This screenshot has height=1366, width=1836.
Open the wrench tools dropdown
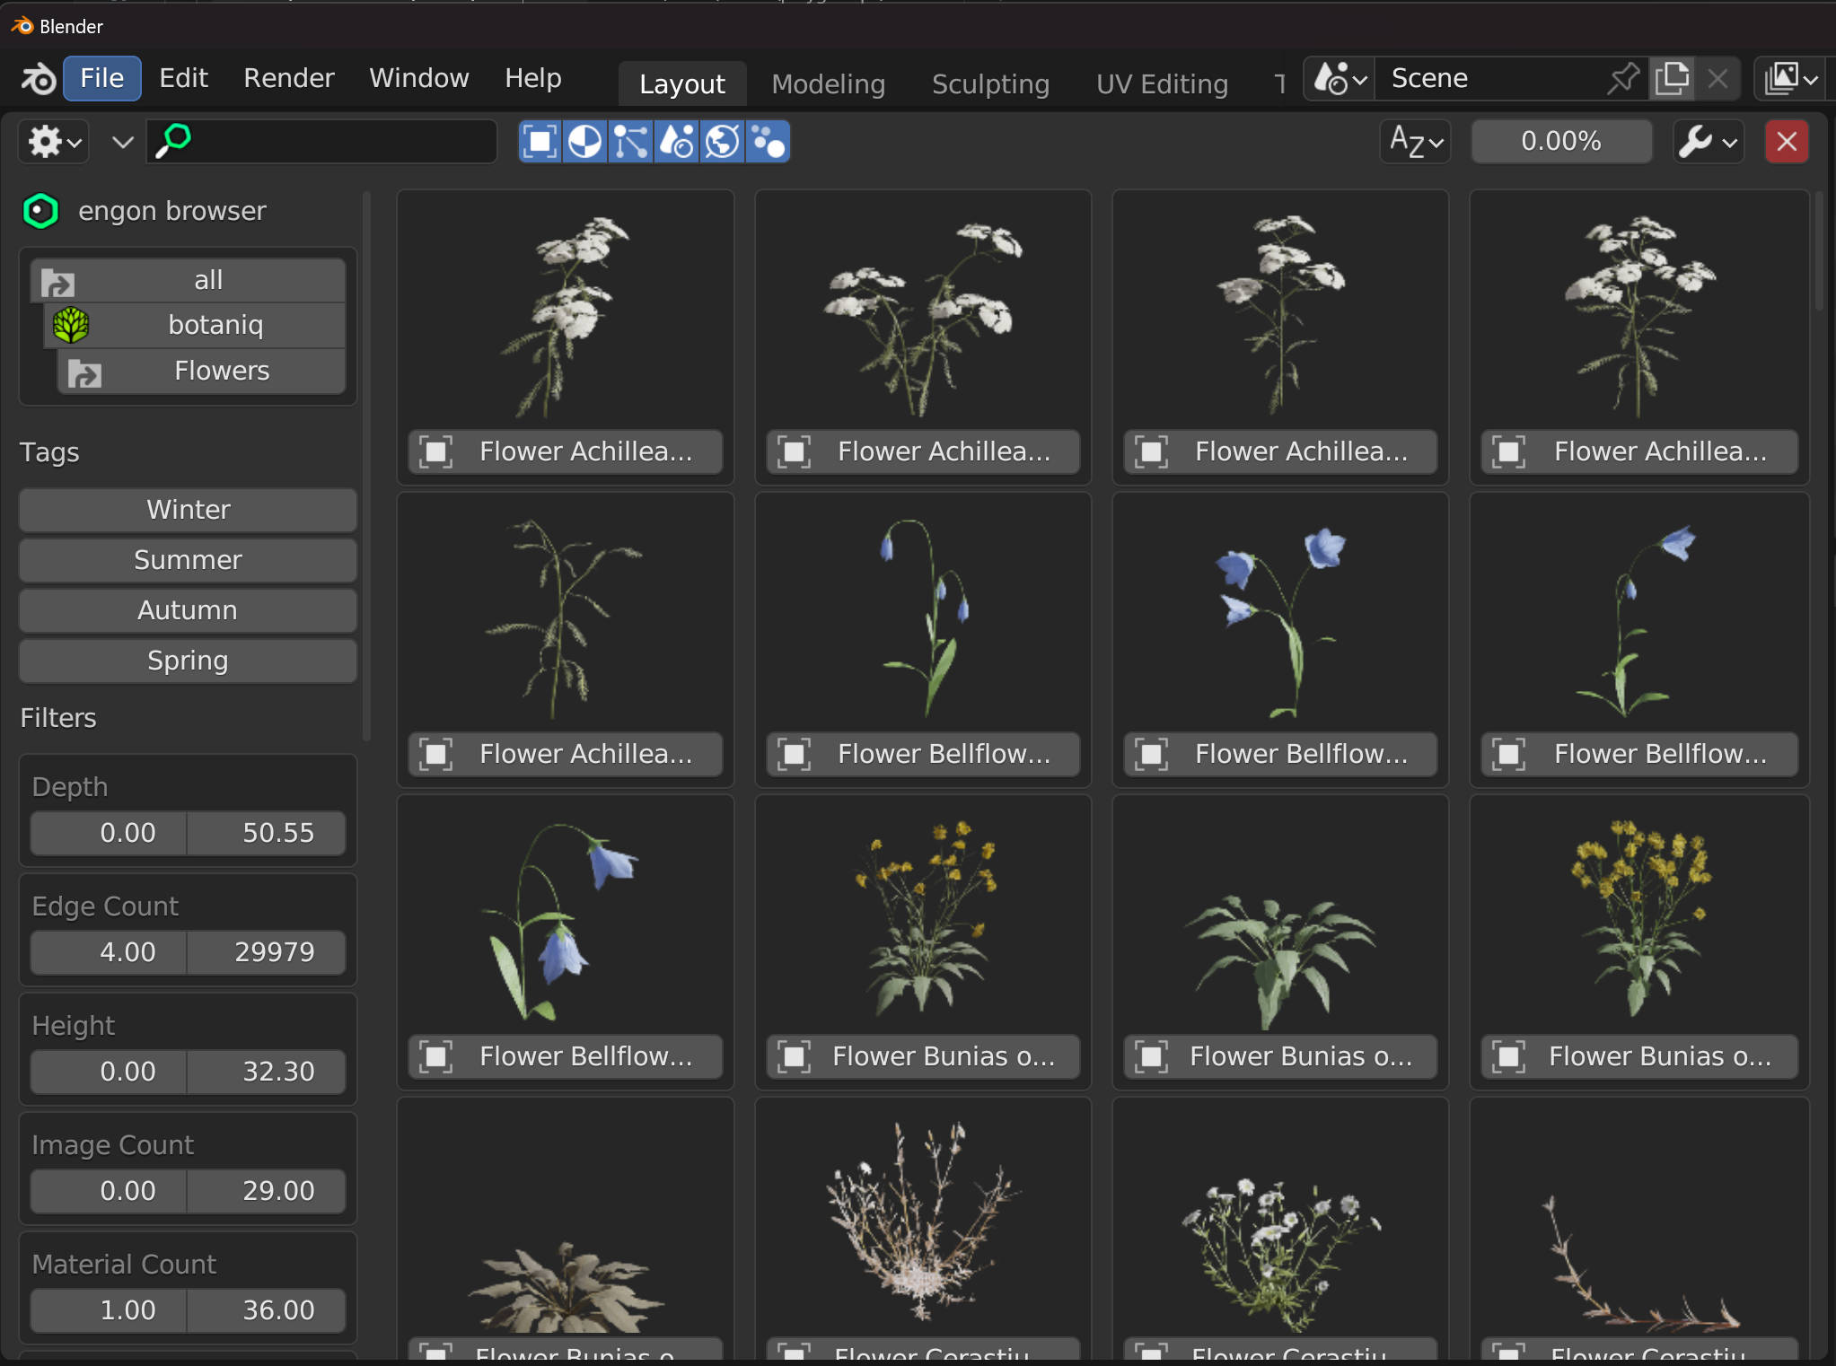pos(1707,142)
